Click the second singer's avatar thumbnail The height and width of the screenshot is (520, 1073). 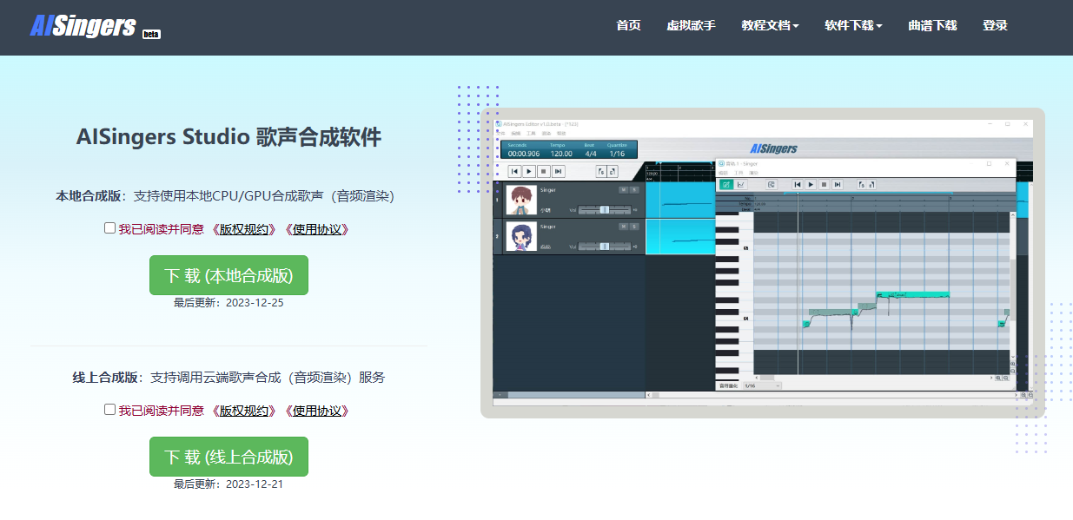(520, 236)
